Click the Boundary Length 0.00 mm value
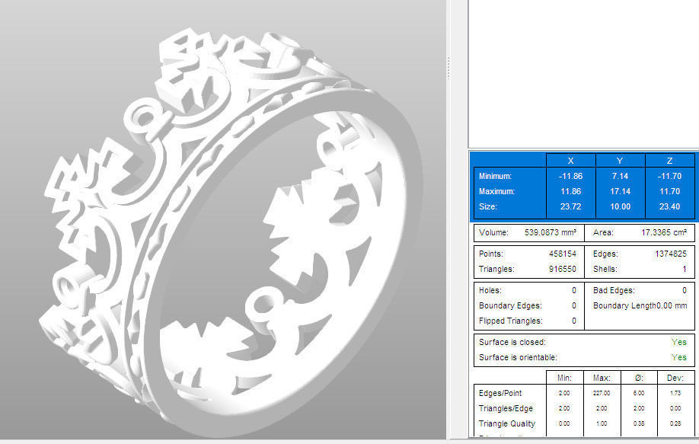699x444 pixels. [x=672, y=305]
